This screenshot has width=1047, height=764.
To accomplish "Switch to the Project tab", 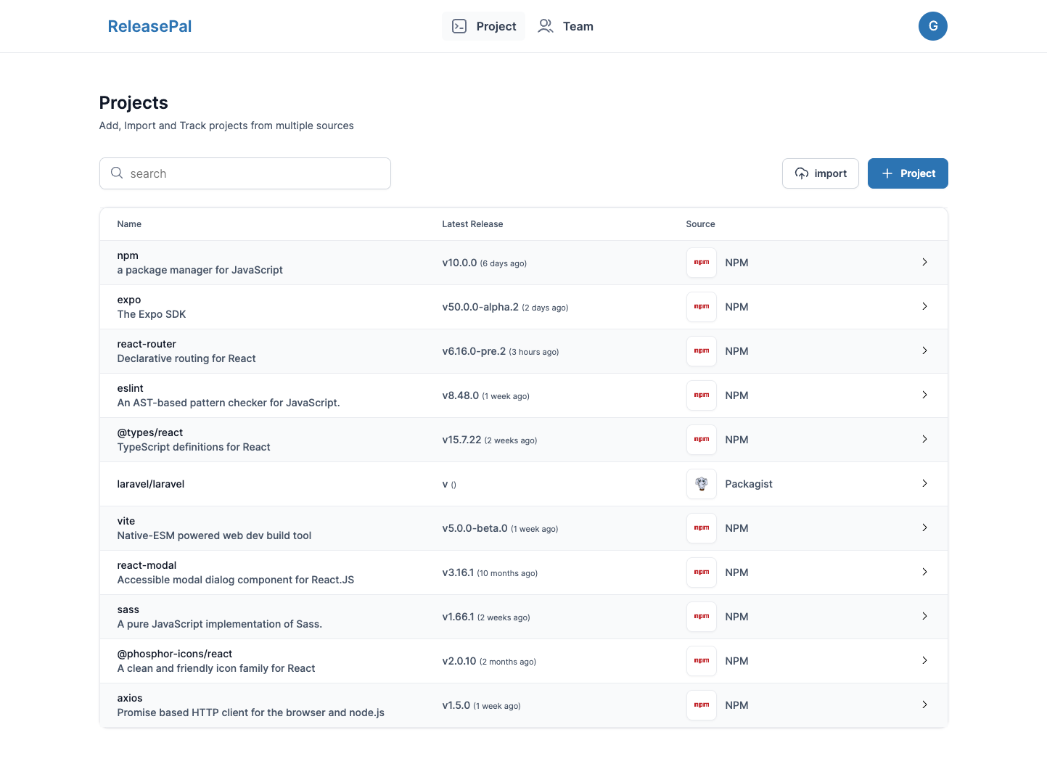I will point(483,26).
